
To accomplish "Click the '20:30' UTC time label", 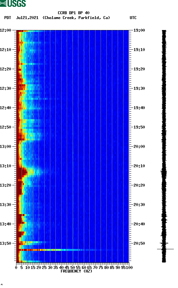I will click(139, 205).
